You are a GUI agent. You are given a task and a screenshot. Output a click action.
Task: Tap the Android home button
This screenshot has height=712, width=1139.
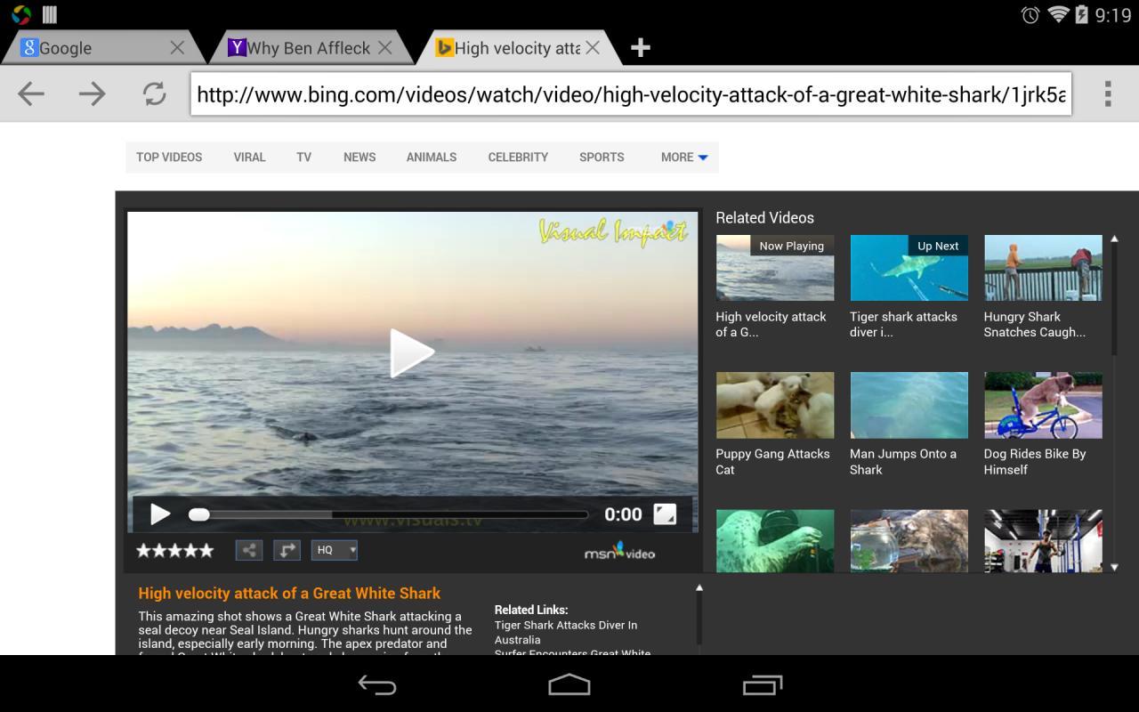569,684
